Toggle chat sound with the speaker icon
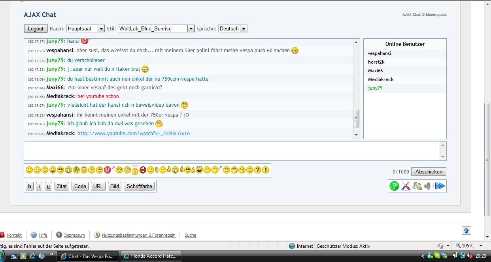491x262 pixels. click(x=427, y=186)
